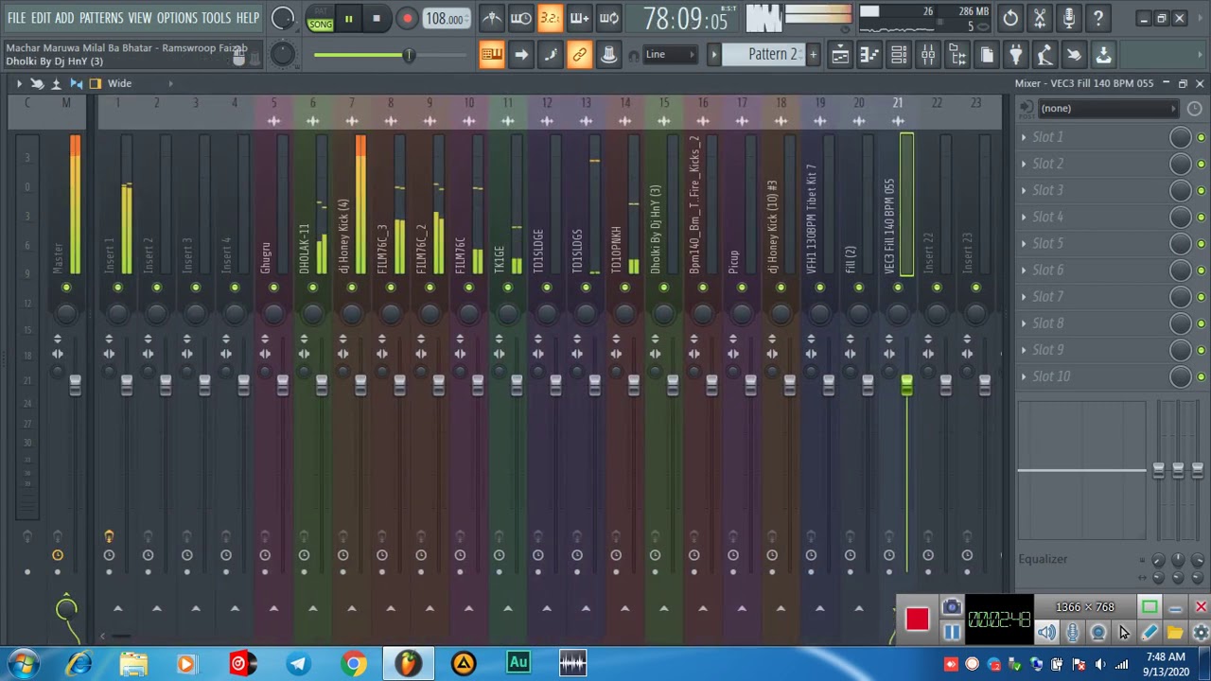Mute the FILM76C_3 mixer track
This screenshot has height=681, width=1211.
coord(391,288)
